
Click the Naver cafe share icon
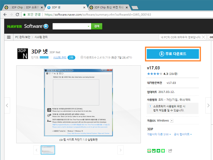(154, 151)
